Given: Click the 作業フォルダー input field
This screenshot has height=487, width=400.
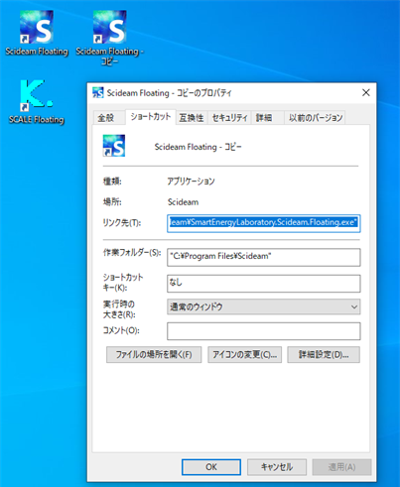Looking at the screenshot, I should click(x=264, y=257).
